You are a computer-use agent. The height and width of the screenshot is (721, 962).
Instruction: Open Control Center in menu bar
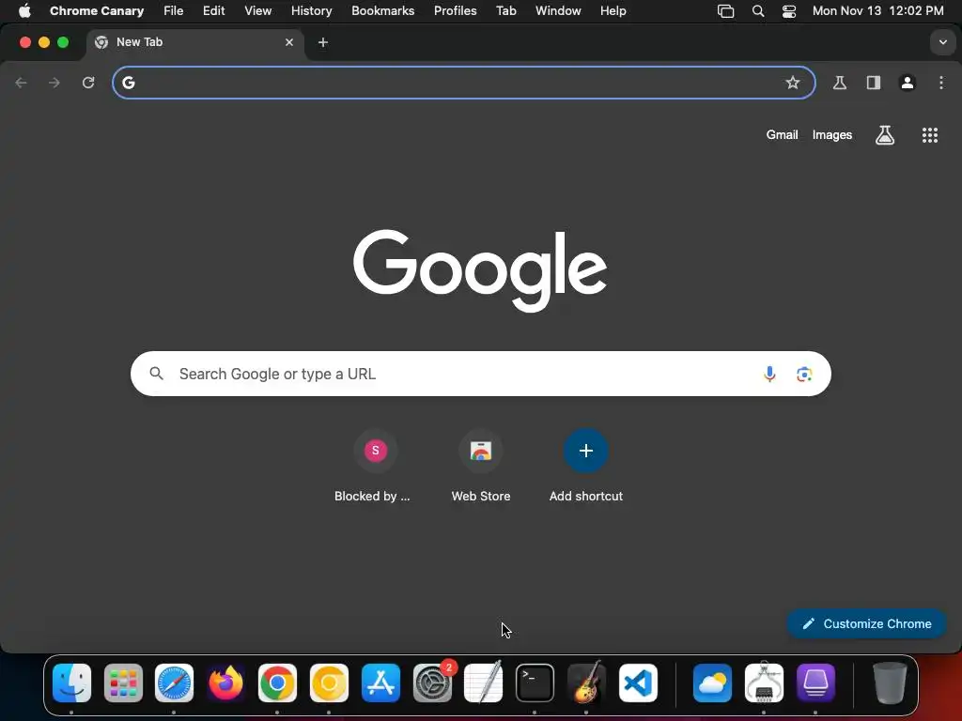[789, 11]
